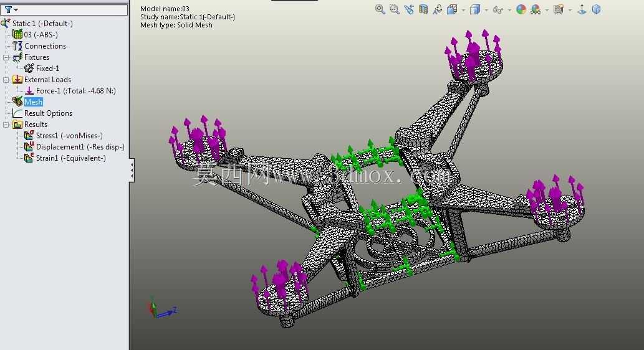Open the Apply Scene dropdown arrow
This screenshot has width=644, height=350.
(x=547, y=10)
